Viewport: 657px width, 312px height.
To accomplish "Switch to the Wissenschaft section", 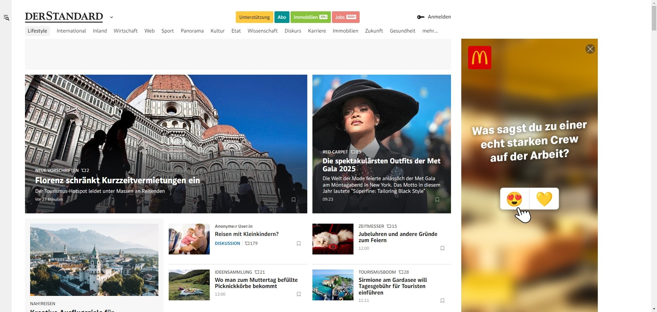I will (x=262, y=31).
